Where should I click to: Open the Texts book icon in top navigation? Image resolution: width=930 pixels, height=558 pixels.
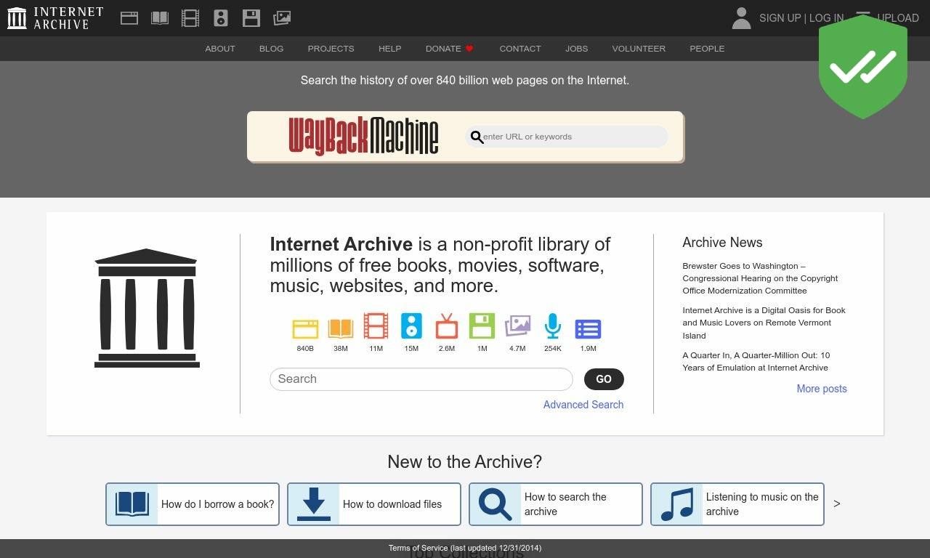(160, 18)
